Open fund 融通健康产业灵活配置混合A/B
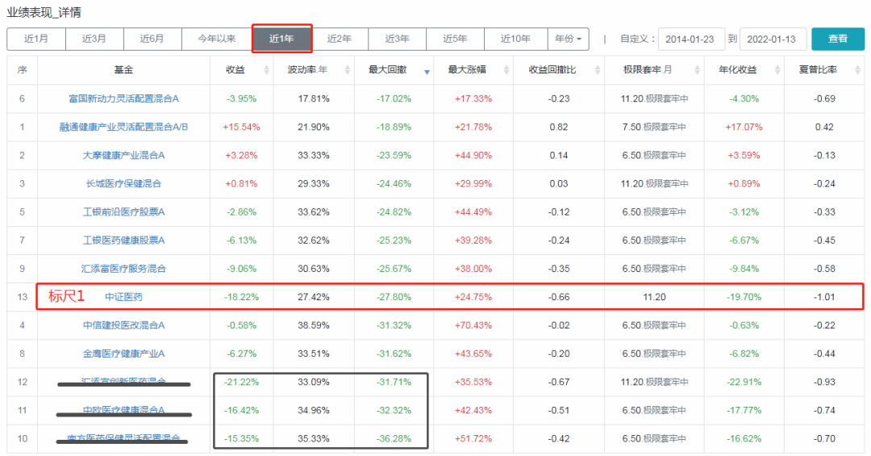 pos(124,128)
